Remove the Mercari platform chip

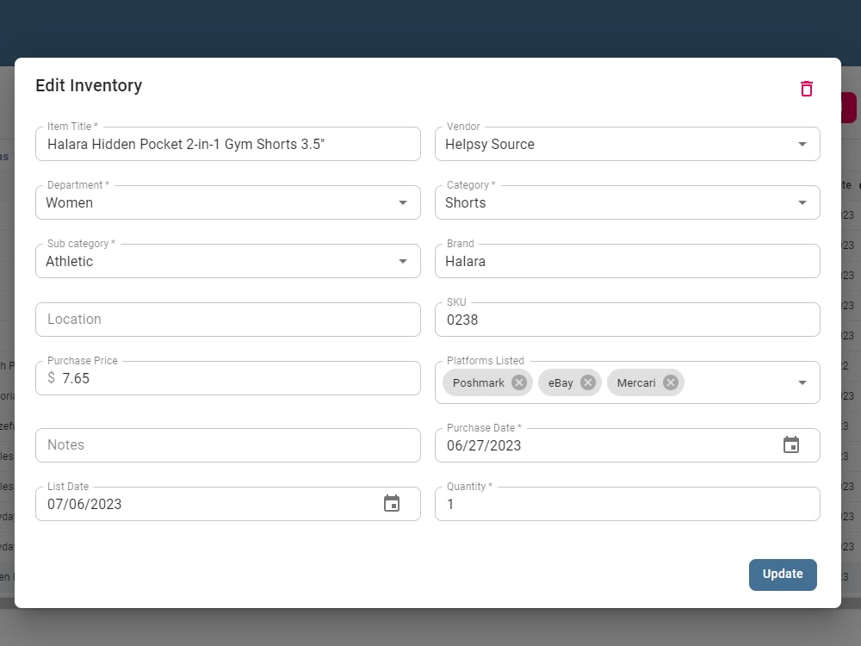(671, 382)
